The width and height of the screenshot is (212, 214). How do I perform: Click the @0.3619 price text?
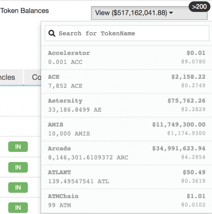pos(193,181)
